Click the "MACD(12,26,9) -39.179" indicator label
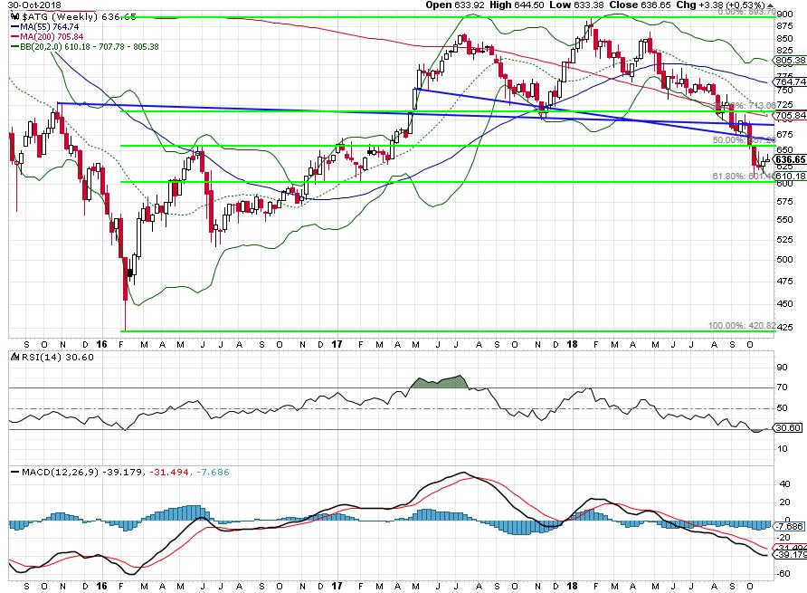The height and width of the screenshot is (593, 807). tap(82, 472)
